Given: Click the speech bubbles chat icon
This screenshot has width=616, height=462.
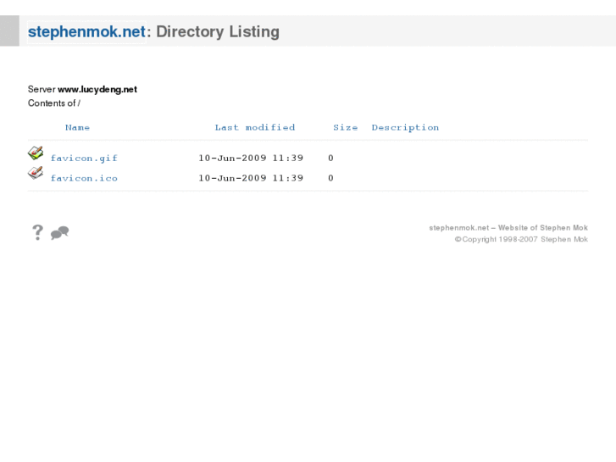Looking at the screenshot, I should coord(59,233).
